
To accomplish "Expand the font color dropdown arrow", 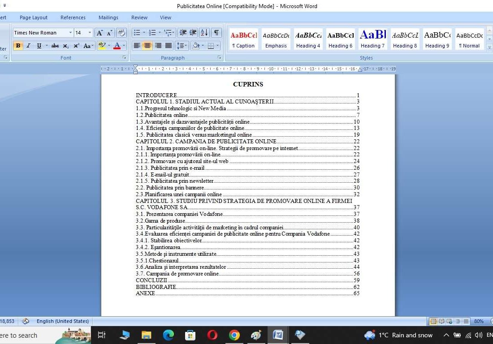I will click(x=124, y=46).
